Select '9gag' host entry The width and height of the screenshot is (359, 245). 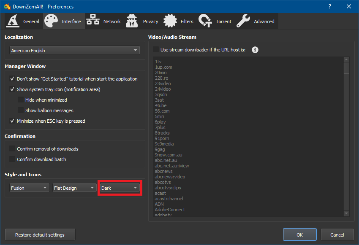160,149
